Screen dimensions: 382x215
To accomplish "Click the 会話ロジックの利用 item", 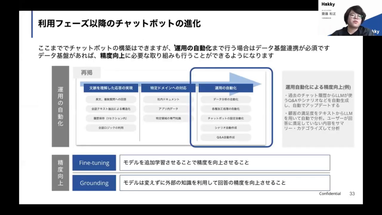I will pos(111,128).
